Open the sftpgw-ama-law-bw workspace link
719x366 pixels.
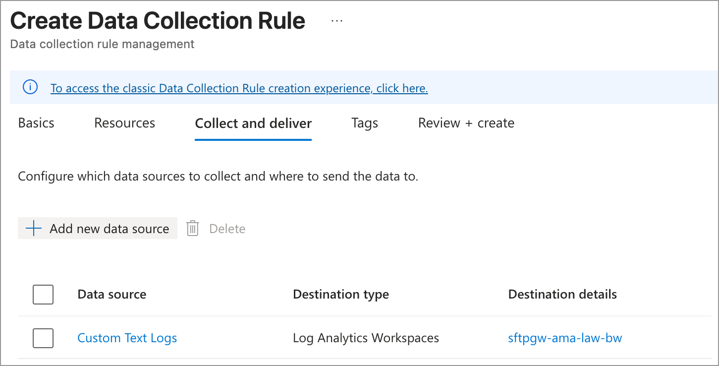point(565,338)
